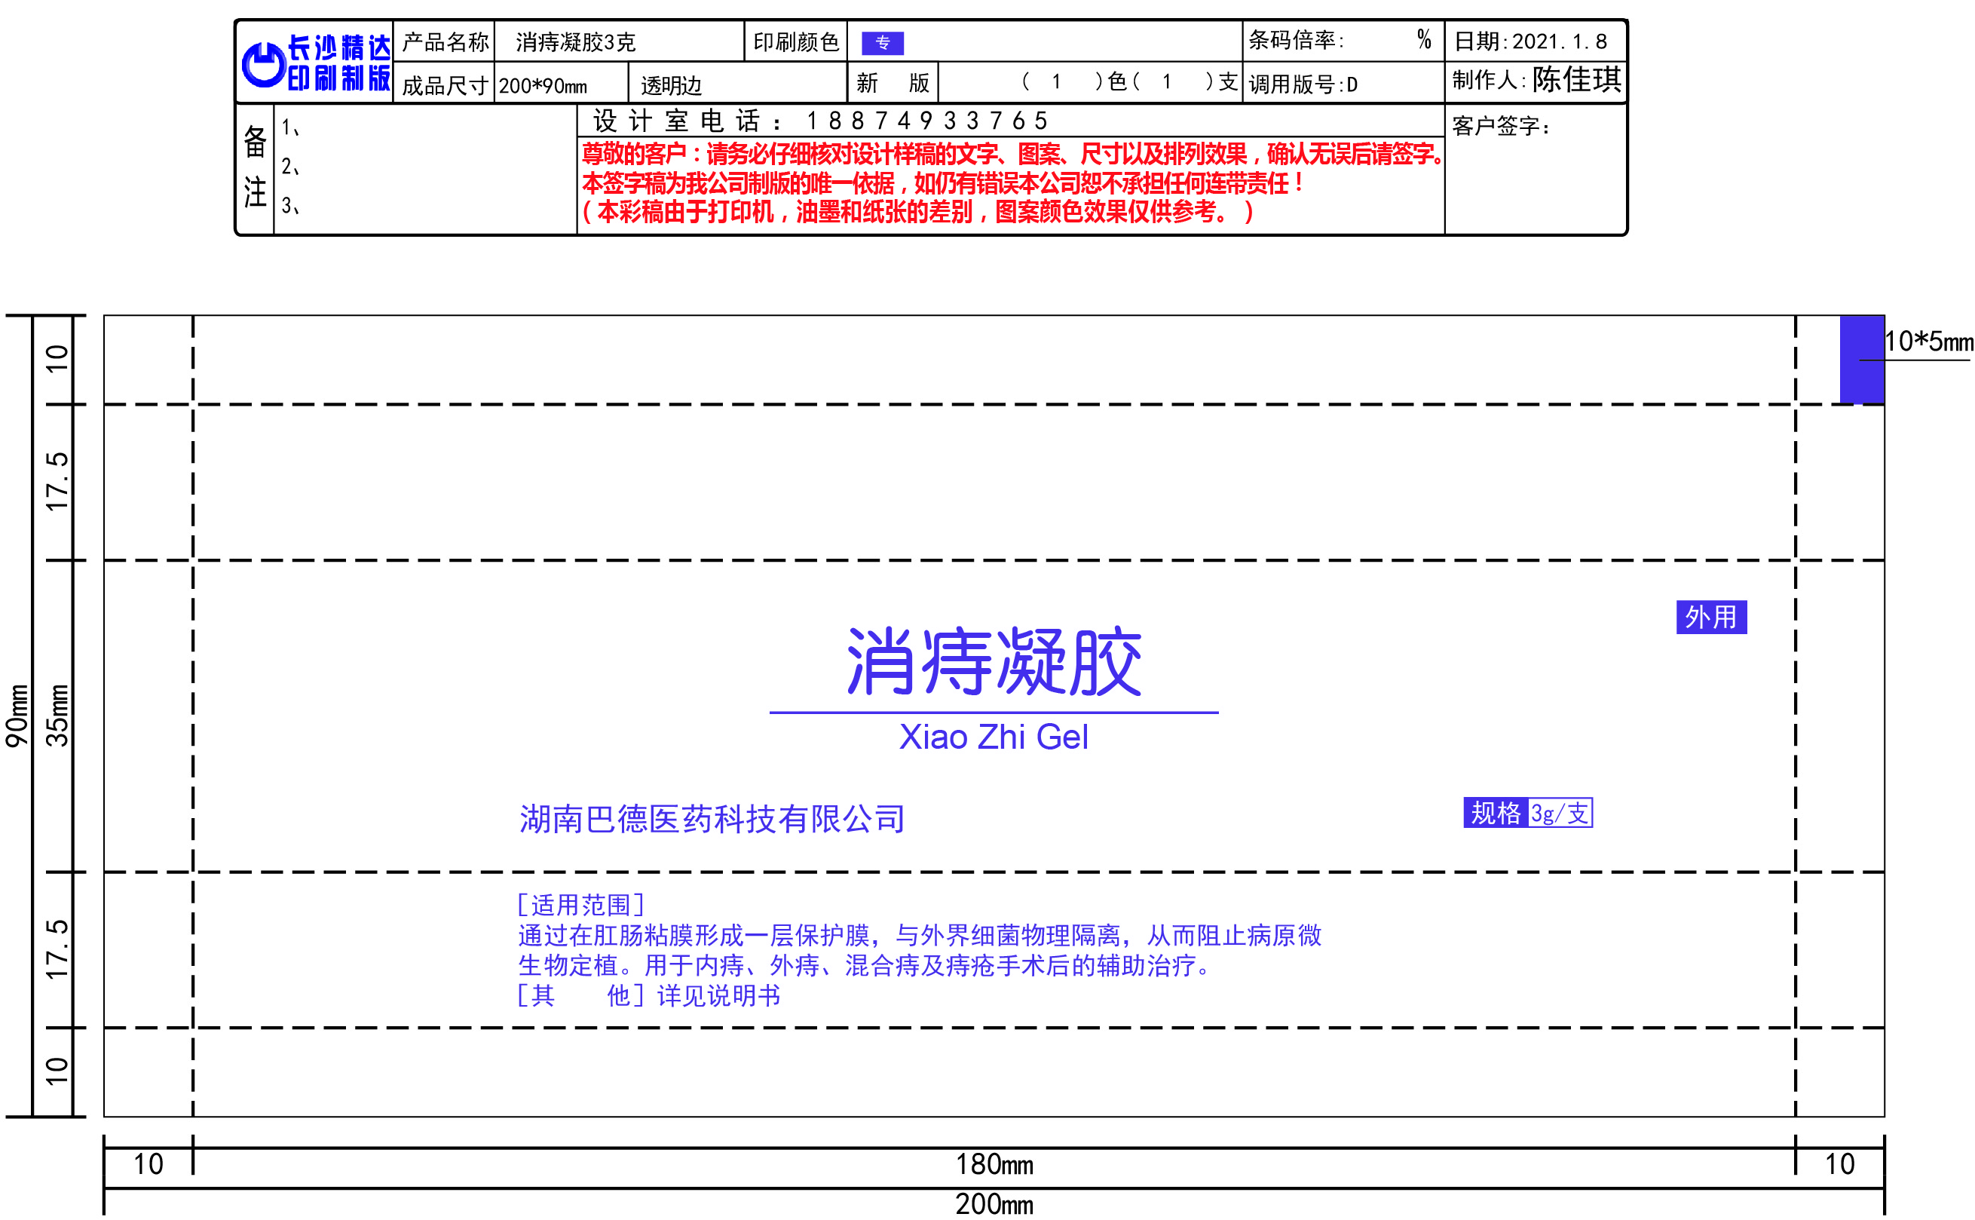The height and width of the screenshot is (1220, 1975).
Task: Click the red notice line starting 尊敬的客户
Action: (1013, 153)
